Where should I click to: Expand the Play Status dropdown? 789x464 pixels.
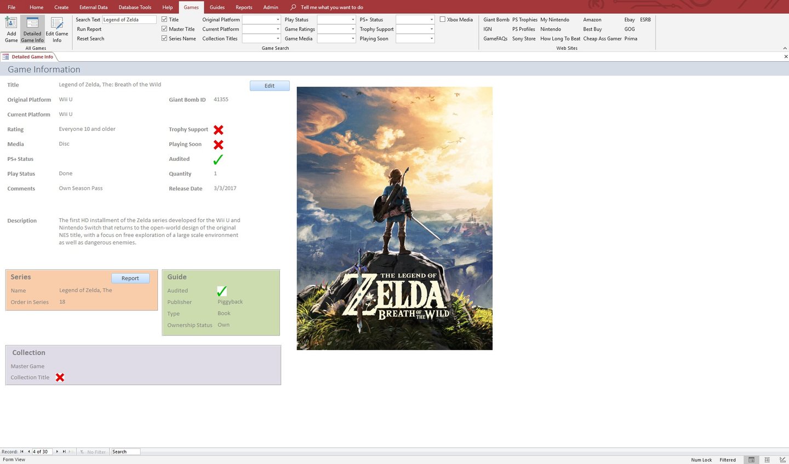pos(353,20)
